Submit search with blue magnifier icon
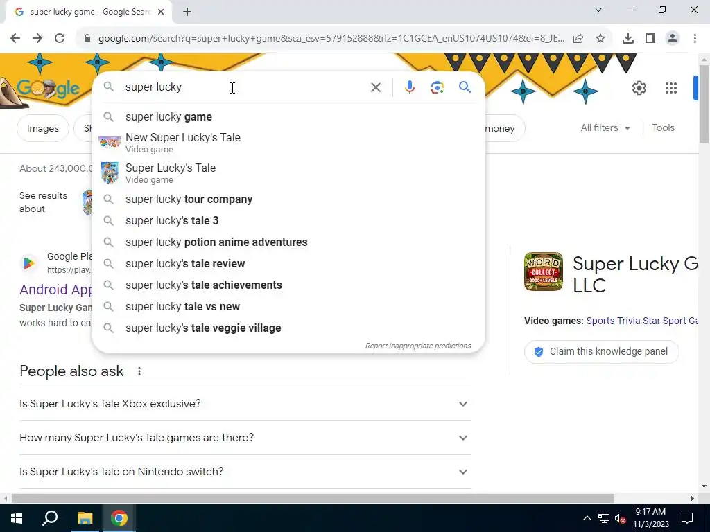The image size is (710, 532). click(x=465, y=87)
